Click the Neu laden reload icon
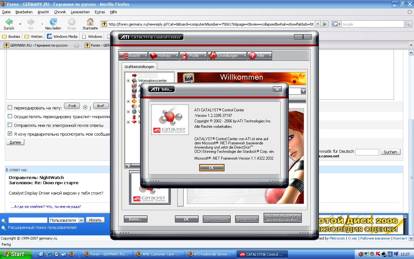The width and height of the screenshot is (414, 259). click(x=53, y=22)
